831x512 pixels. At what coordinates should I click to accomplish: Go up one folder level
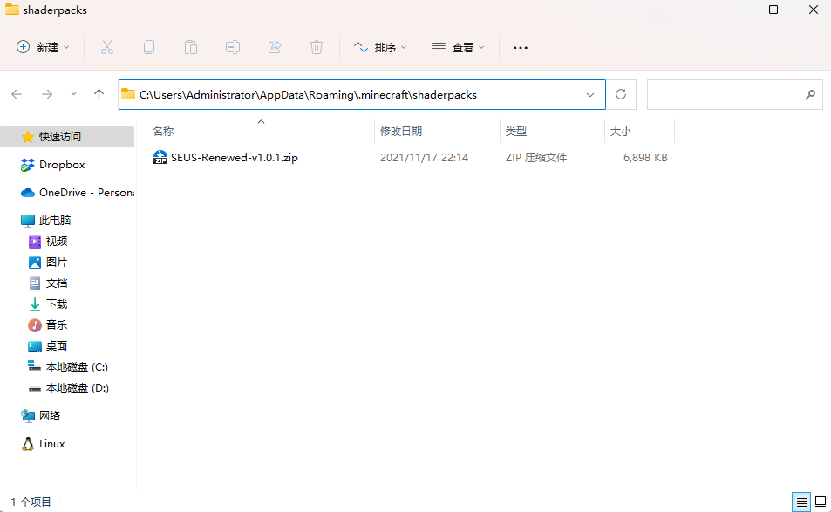tap(99, 94)
